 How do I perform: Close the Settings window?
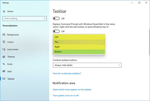coord(146,3)
